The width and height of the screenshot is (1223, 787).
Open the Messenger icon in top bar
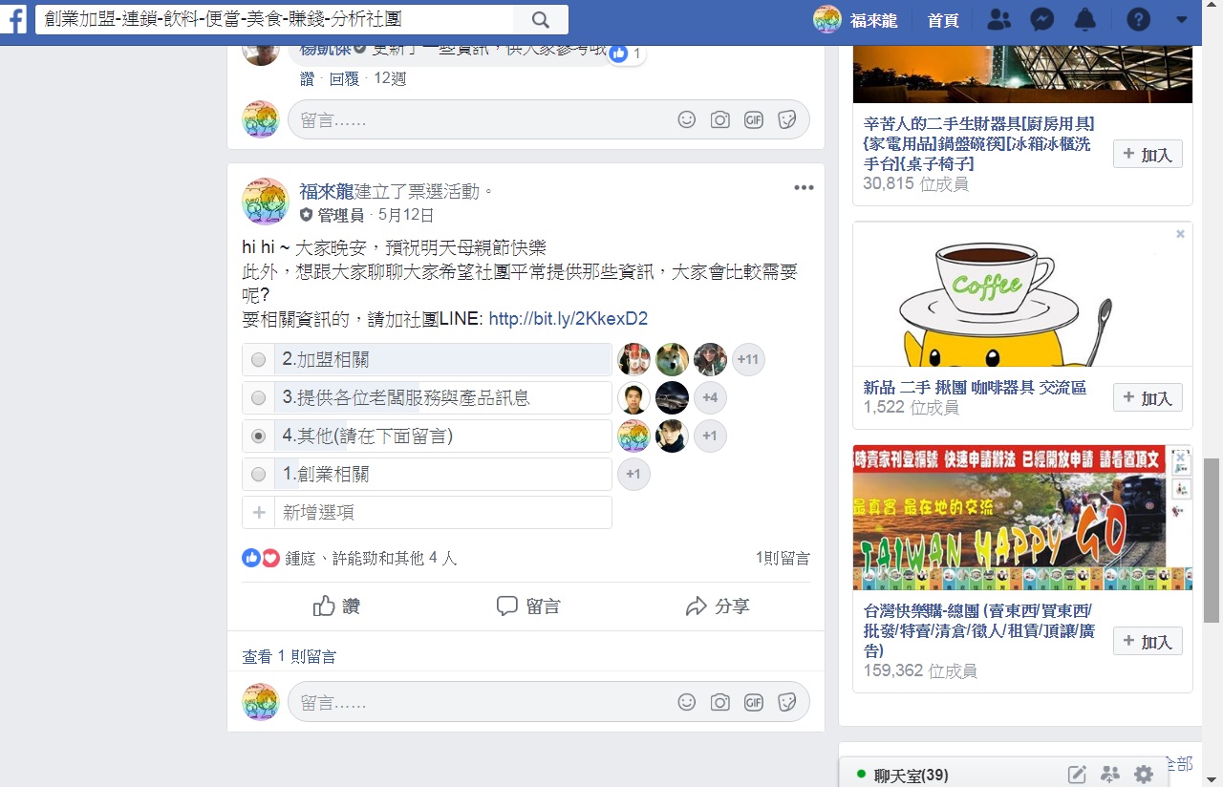click(1042, 19)
